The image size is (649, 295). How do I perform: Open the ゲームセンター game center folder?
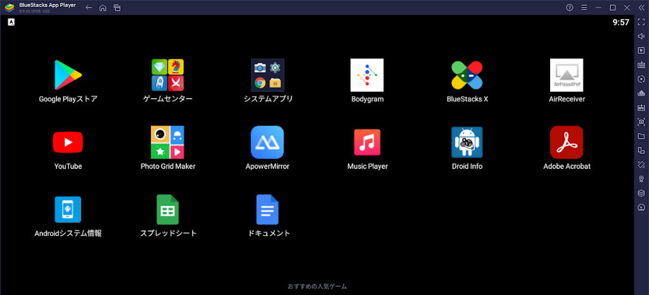[167, 75]
